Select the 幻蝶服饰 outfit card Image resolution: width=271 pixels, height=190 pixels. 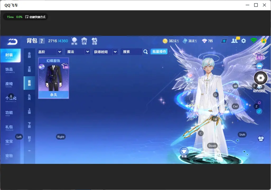pyautogui.click(x=54, y=78)
